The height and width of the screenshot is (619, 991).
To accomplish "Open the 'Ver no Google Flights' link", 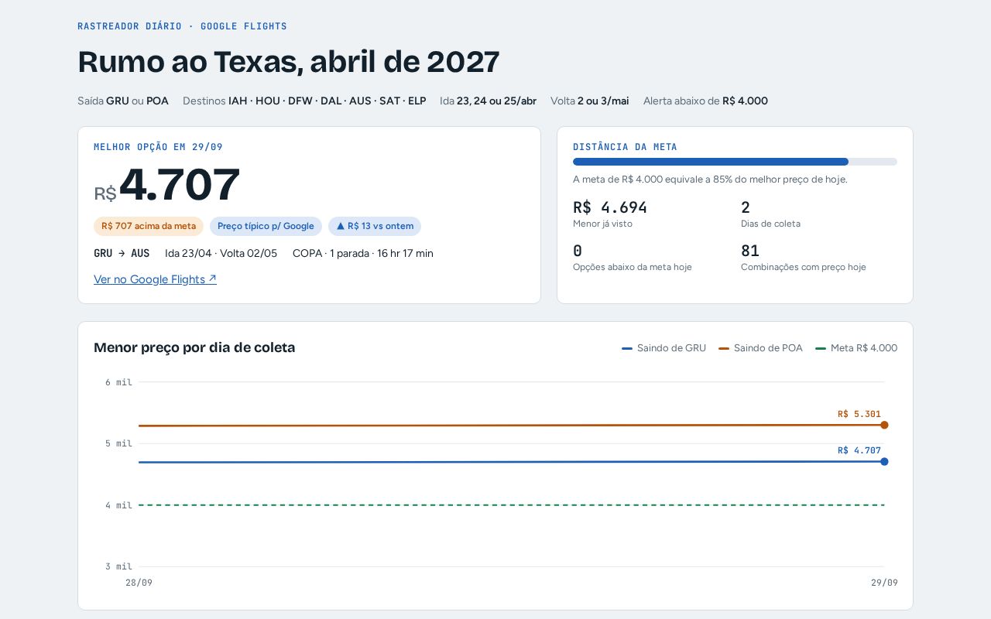I will 155,279.
